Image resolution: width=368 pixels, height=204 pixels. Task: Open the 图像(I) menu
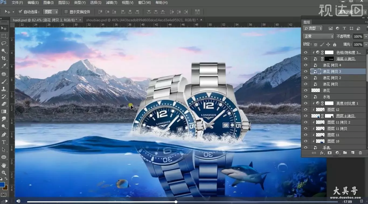(x=48, y=3)
